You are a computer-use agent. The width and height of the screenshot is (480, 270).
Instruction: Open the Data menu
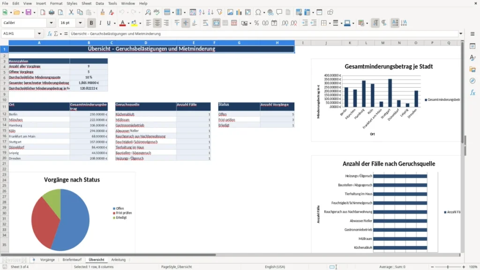[x=99, y=3]
